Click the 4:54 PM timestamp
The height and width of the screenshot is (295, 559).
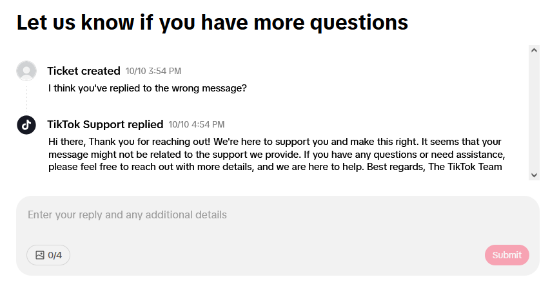click(197, 124)
